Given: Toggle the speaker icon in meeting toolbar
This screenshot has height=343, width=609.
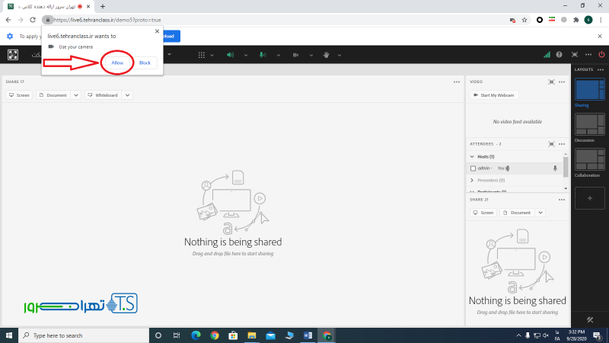Looking at the screenshot, I should click(x=229, y=55).
